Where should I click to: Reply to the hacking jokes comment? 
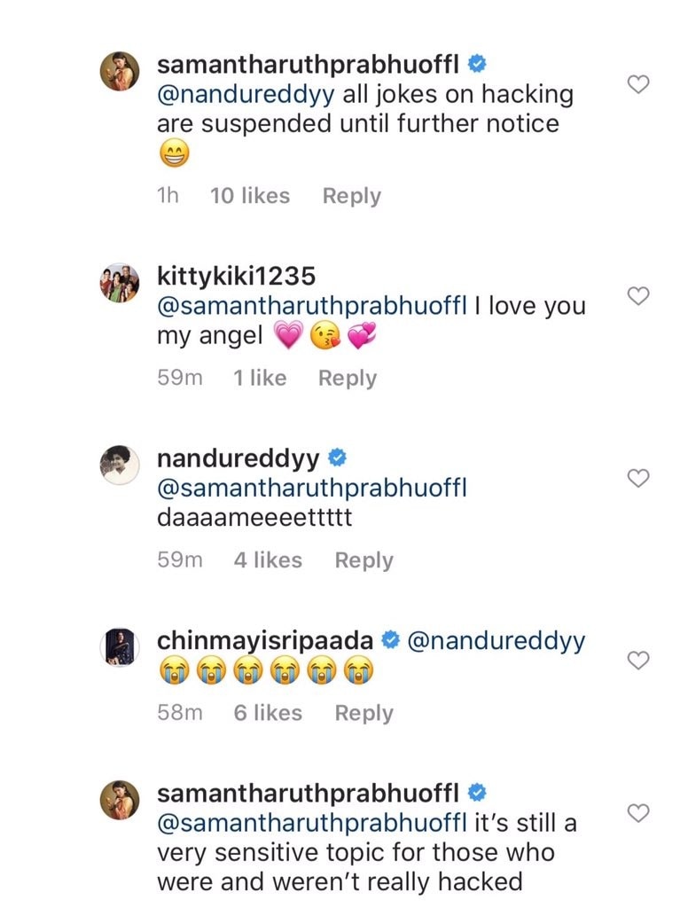point(351,196)
